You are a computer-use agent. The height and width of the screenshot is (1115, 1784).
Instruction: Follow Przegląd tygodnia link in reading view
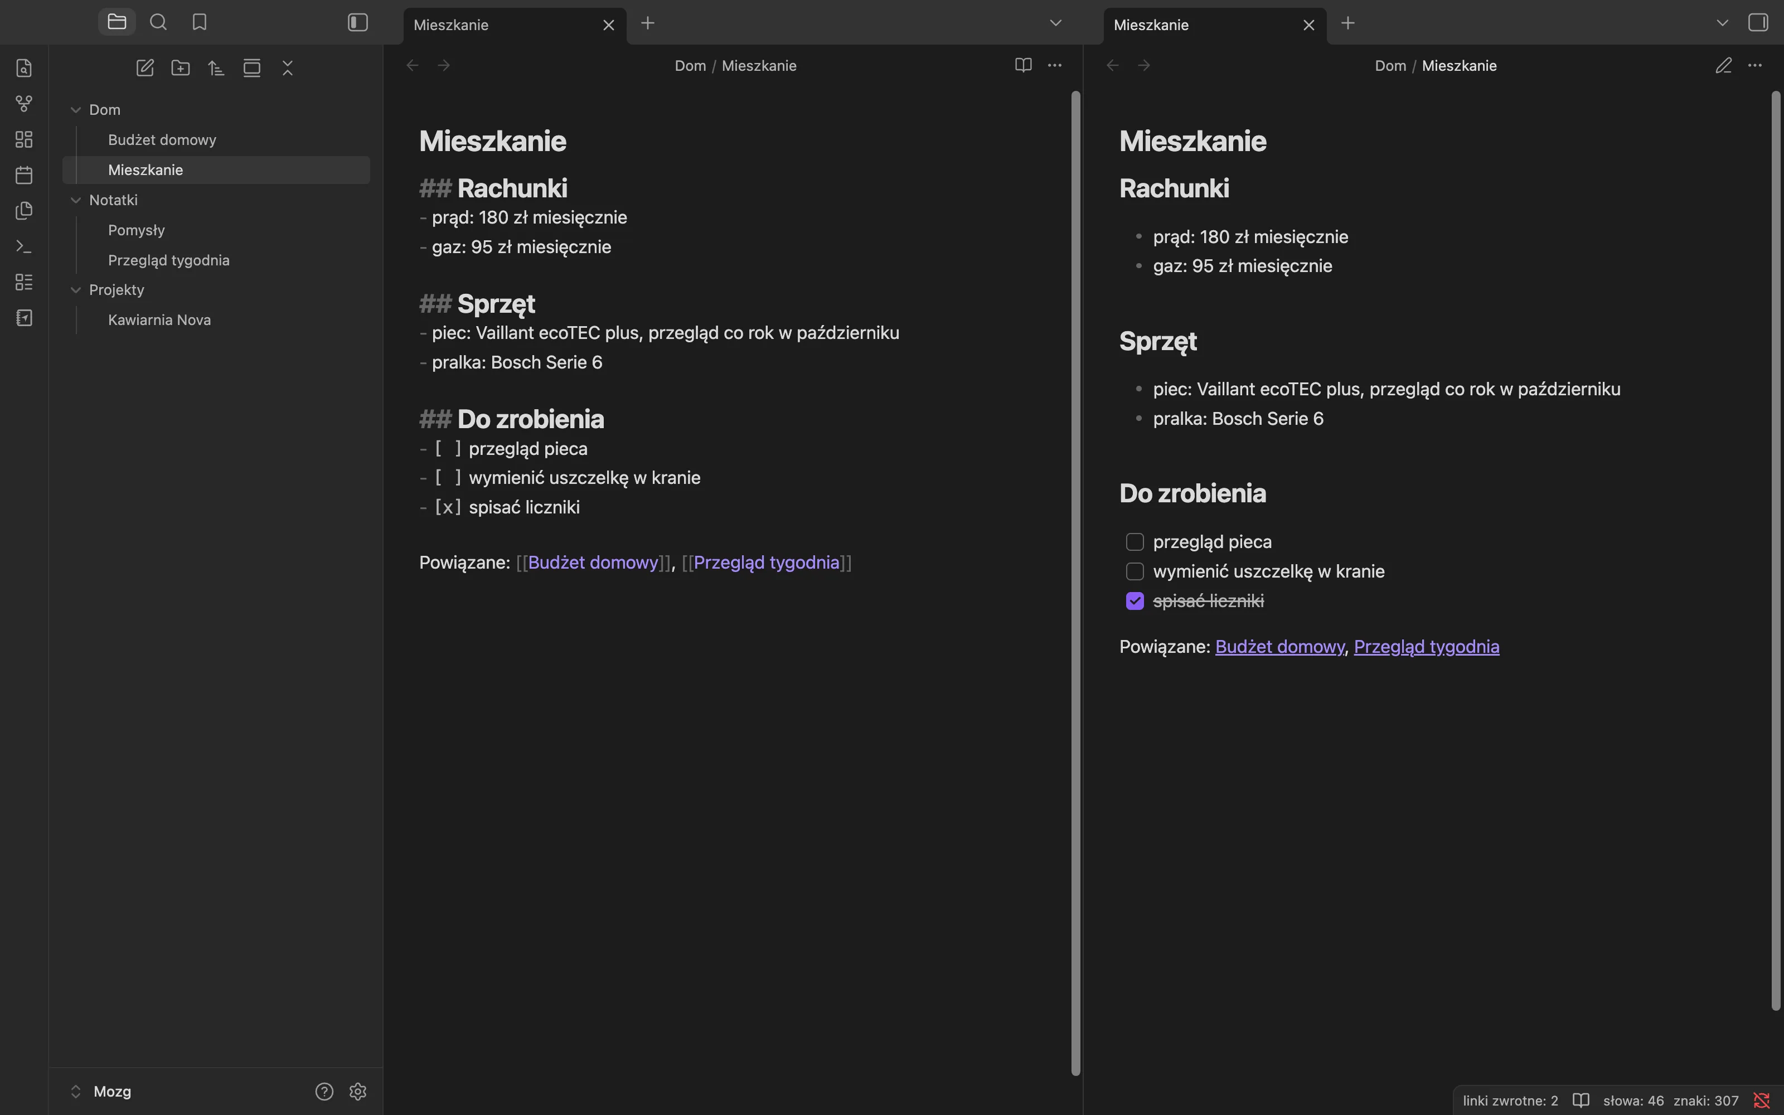1427,647
